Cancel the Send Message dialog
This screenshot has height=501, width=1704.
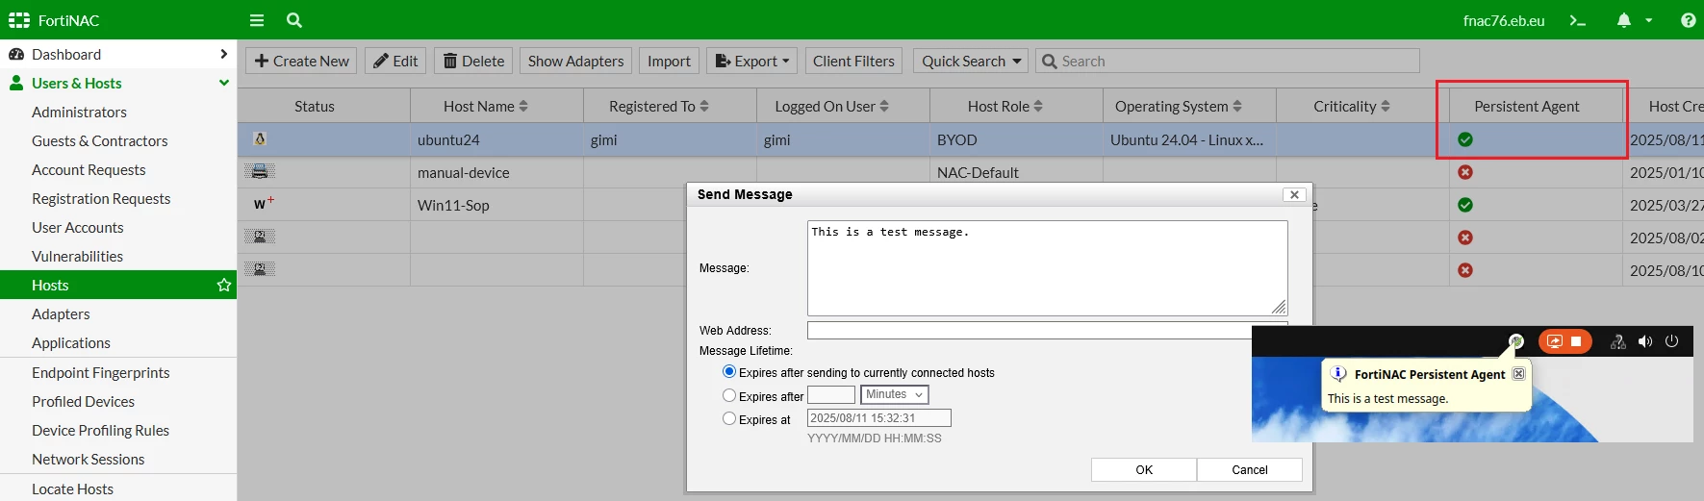click(x=1250, y=469)
